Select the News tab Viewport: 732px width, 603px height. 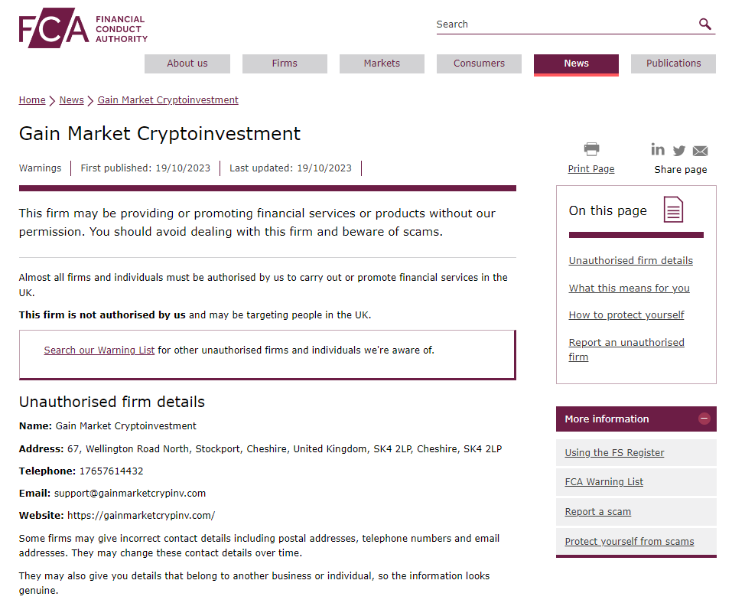click(576, 64)
